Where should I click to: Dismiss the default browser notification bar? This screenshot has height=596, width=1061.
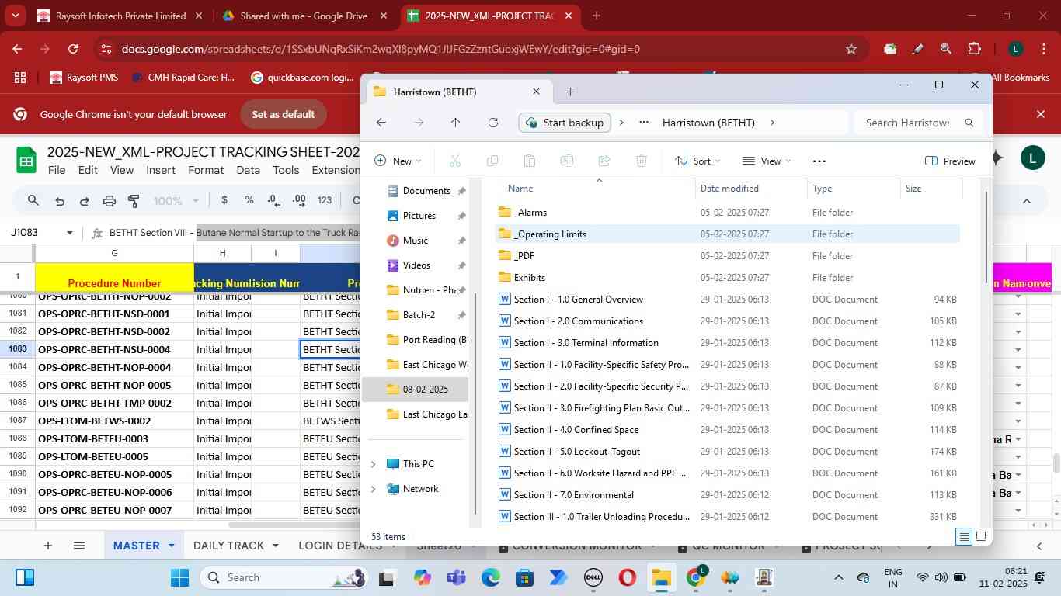[1042, 114]
